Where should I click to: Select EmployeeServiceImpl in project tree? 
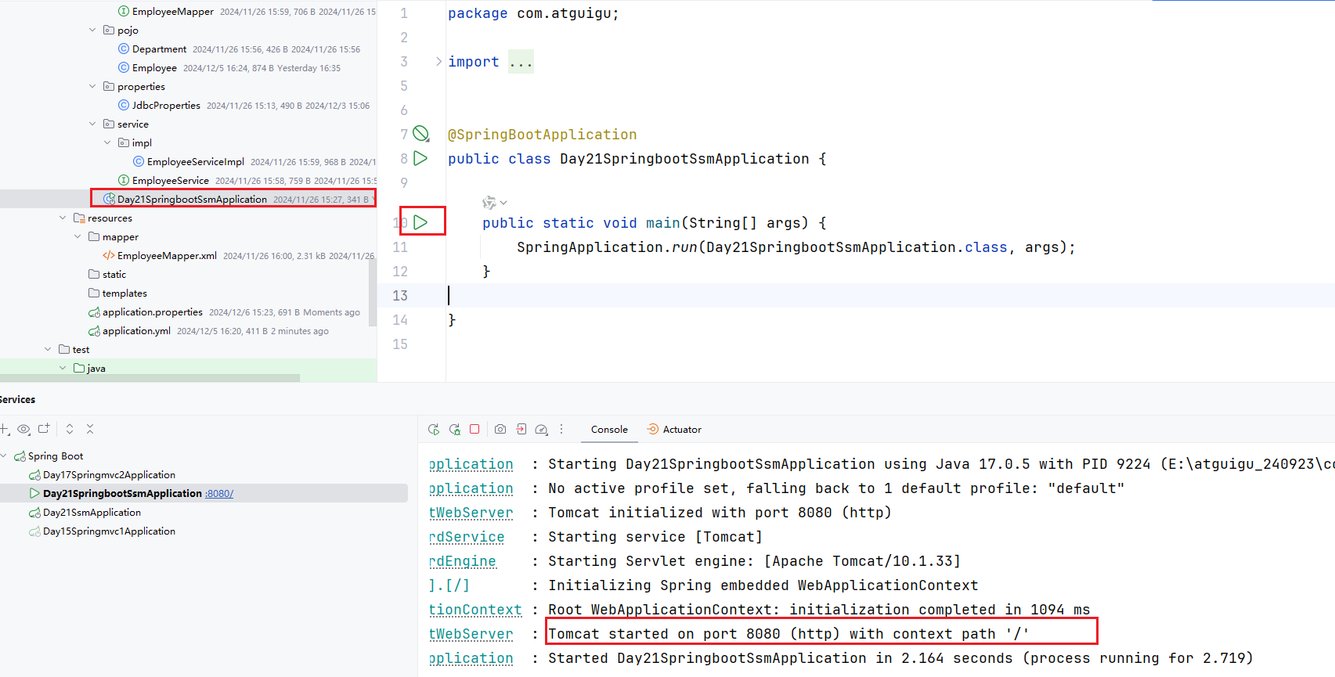196,161
